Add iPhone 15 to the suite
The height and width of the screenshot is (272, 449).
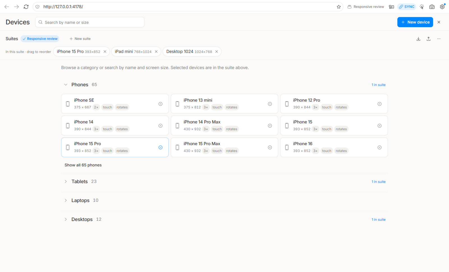pos(379,126)
